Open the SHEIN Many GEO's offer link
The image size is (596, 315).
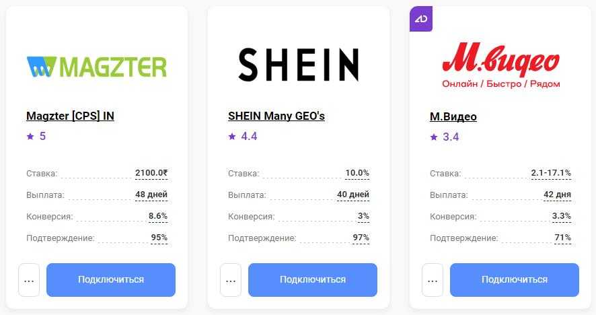pos(276,116)
